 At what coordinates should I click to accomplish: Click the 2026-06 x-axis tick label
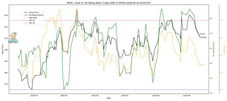(95, 95)
